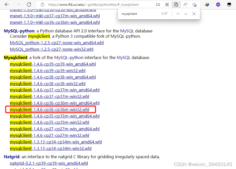Click highlighted mysqlclient in Consider sentence
The width and height of the screenshot is (236, 169).
click(x=39, y=36)
